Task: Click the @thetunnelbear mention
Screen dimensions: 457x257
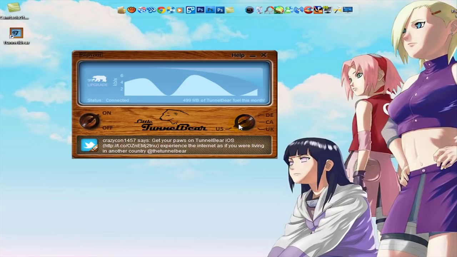Action: (x=167, y=151)
